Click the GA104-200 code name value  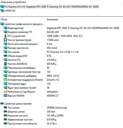tap(53, 32)
